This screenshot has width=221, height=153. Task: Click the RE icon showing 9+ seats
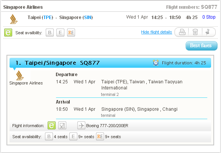[100, 137]
